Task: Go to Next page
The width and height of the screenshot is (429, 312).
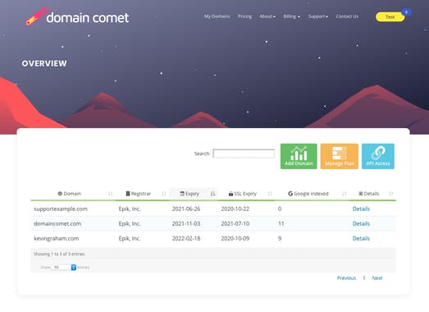Action: pos(377,278)
